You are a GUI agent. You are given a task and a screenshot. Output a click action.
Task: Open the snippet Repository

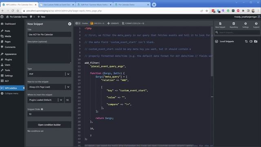234,25
